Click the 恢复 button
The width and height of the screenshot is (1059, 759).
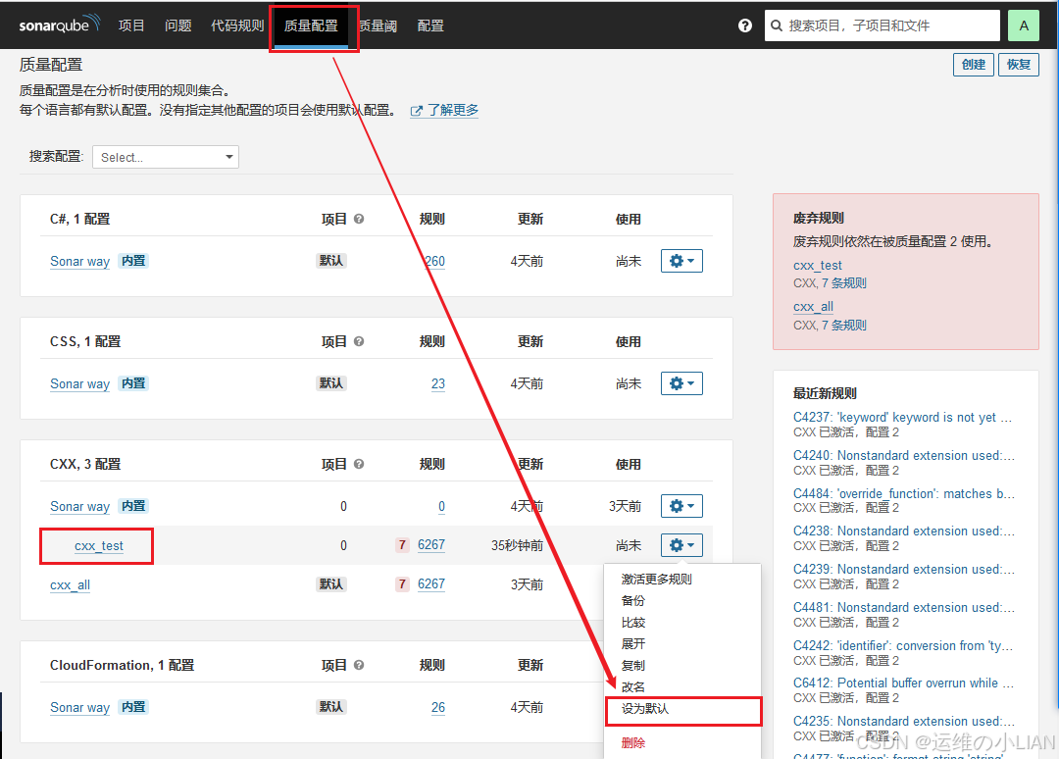tap(1018, 64)
